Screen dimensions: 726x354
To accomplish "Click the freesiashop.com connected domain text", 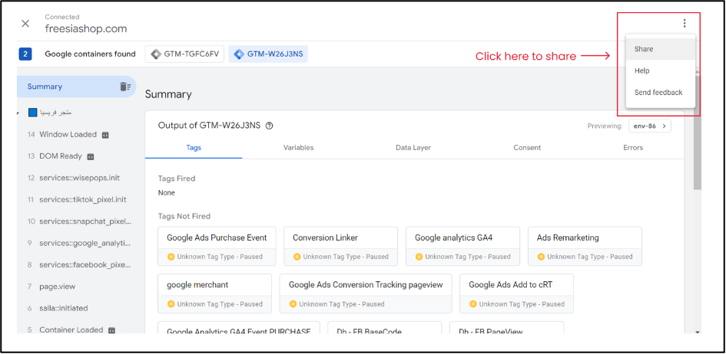I will click(85, 28).
